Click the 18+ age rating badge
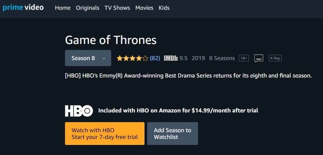This screenshot has width=323, height=155. tap(244, 58)
